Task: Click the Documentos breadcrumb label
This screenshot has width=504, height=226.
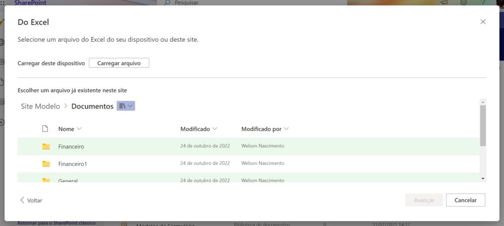Action: [x=93, y=106]
